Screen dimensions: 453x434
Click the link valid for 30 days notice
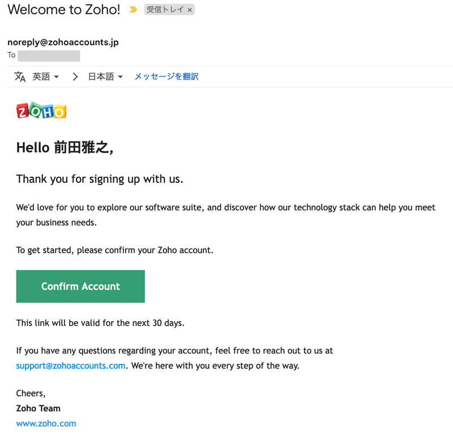(100, 323)
